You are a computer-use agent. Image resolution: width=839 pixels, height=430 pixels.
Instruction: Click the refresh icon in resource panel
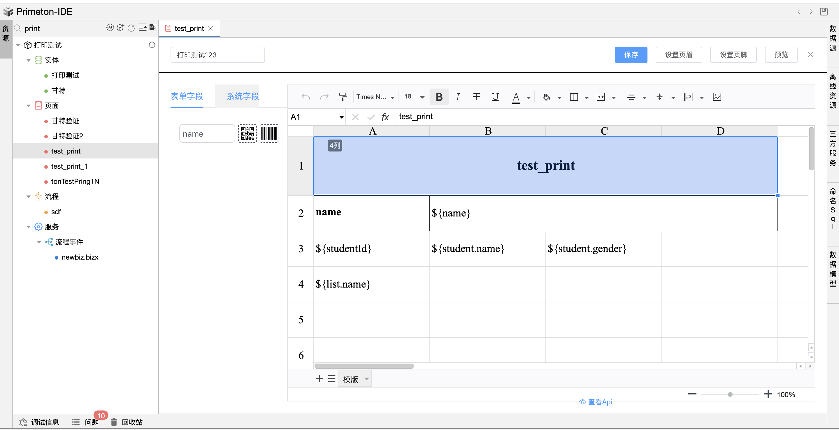[131, 28]
